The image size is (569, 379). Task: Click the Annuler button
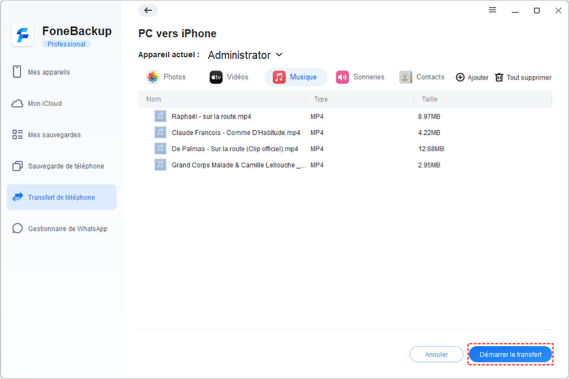click(436, 354)
